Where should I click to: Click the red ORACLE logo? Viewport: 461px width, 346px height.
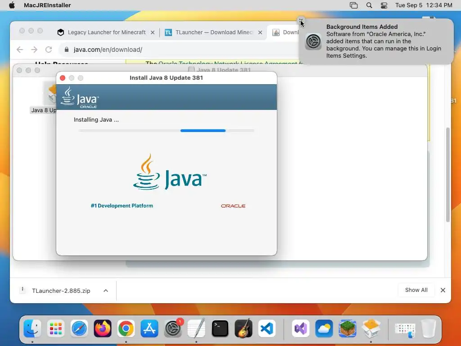pyautogui.click(x=233, y=206)
